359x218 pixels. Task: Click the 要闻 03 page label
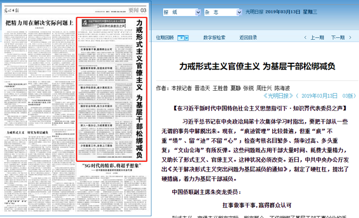137,10
